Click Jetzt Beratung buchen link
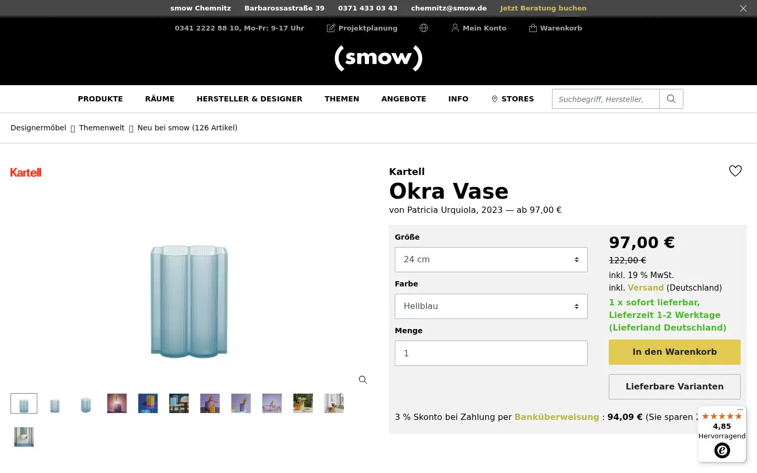Screen dimensions: 757x473 543,8
